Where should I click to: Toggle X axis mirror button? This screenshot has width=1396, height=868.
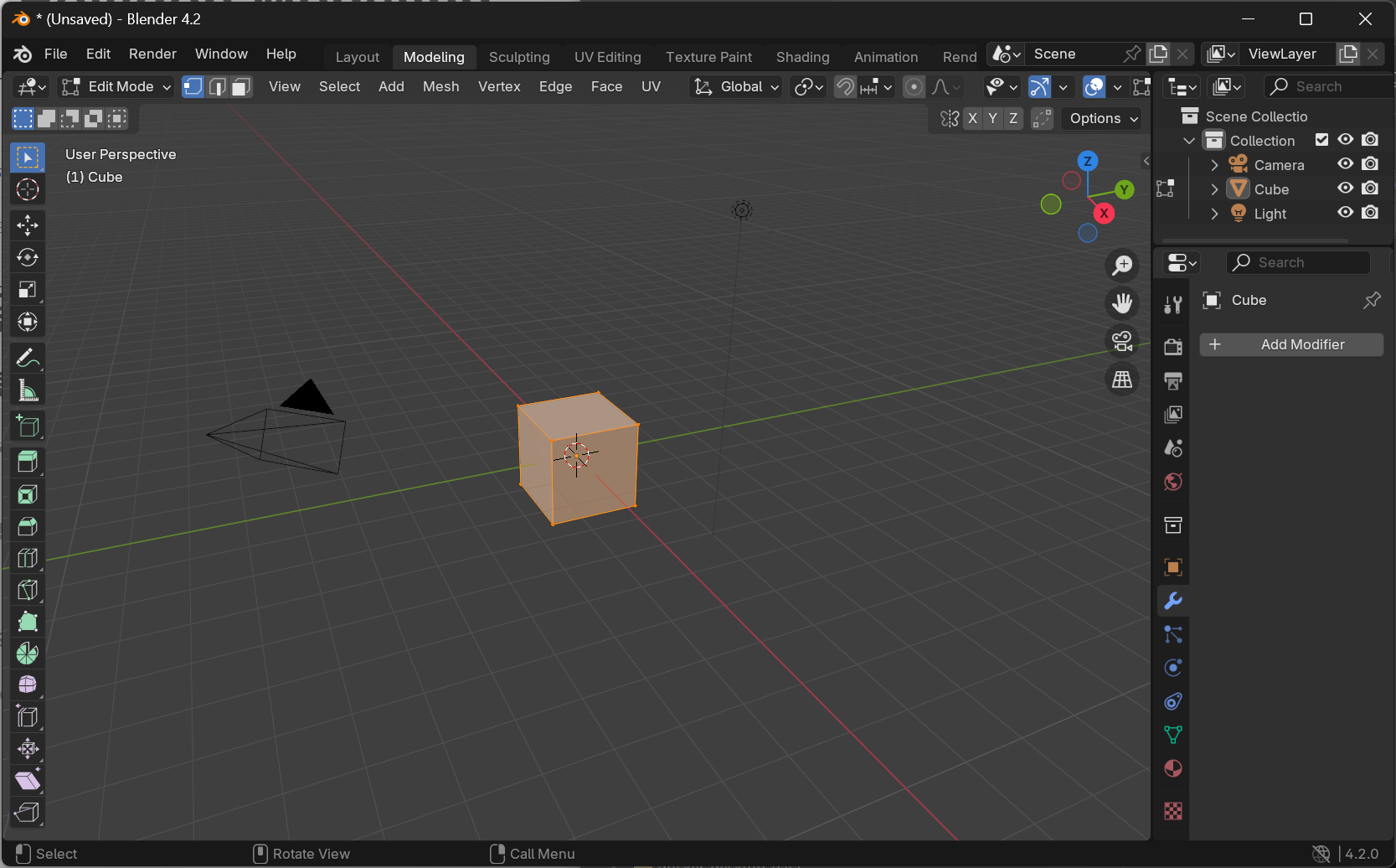tap(972, 118)
